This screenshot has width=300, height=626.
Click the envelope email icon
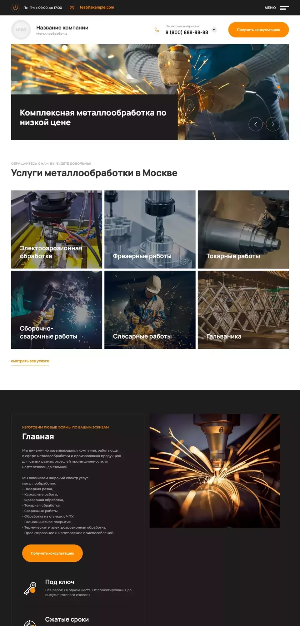(x=72, y=8)
